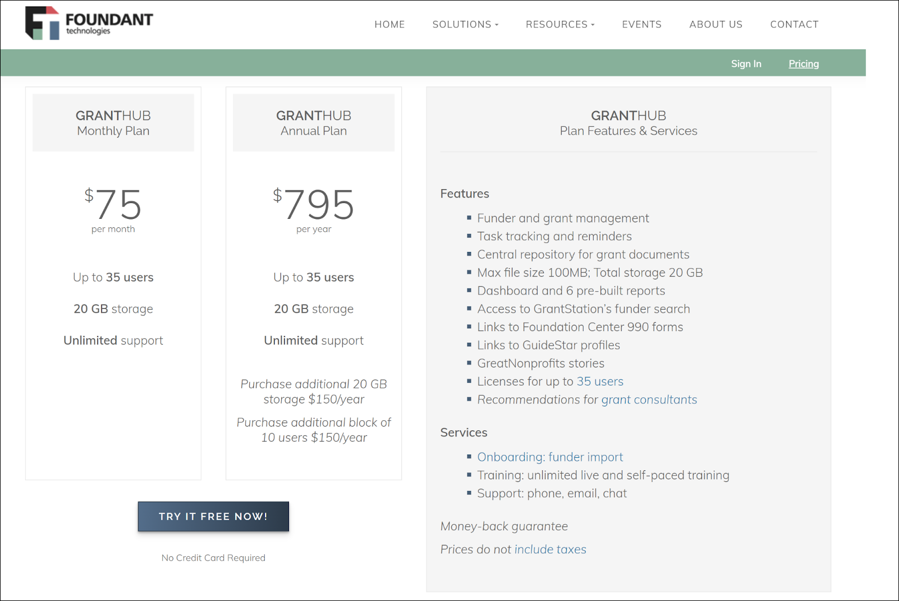Click the $75 per month price
The width and height of the screenshot is (899, 601).
pyautogui.click(x=113, y=210)
